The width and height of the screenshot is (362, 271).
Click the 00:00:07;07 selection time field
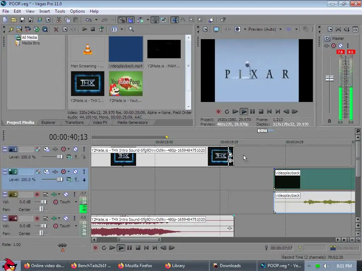281,248
